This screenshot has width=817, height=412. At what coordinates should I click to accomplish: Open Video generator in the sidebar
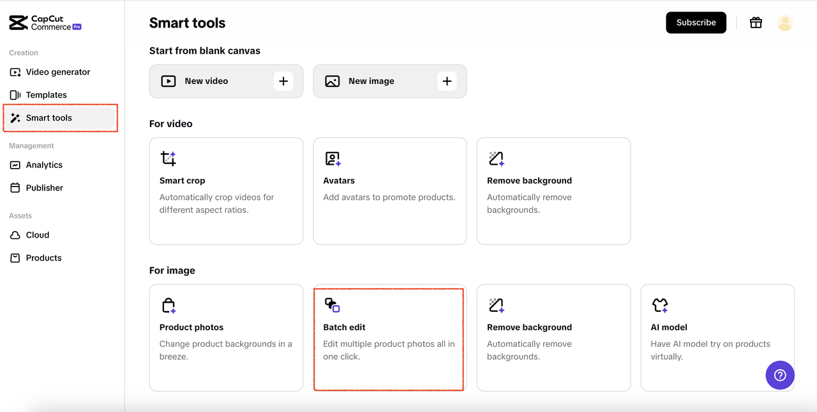57,72
